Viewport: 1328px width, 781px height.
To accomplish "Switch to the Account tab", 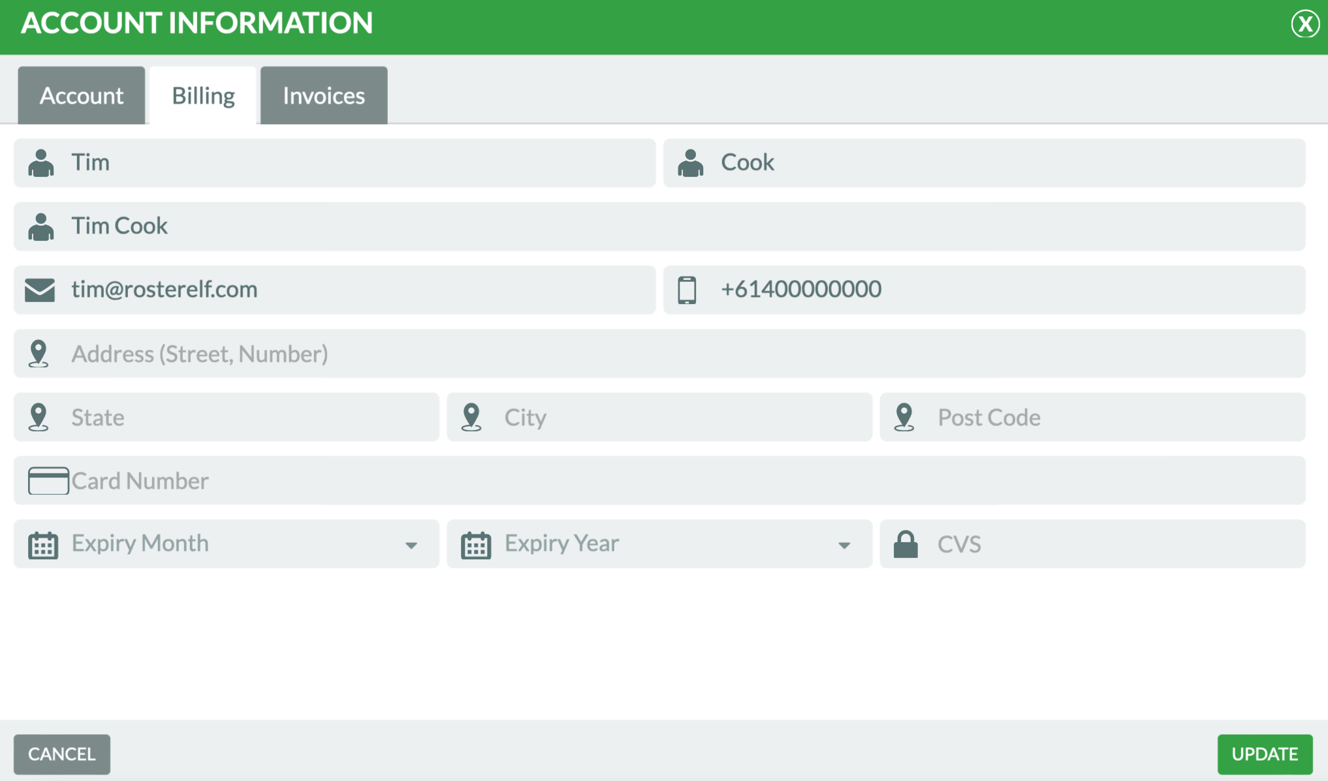I will pos(82,95).
